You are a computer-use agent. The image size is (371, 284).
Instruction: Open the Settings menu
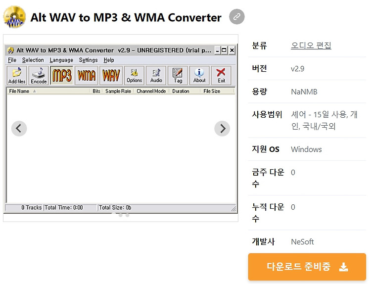tap(88, 60)
